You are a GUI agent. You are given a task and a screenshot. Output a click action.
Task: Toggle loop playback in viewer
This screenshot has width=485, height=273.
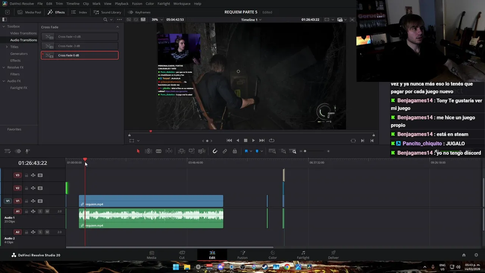272,140
